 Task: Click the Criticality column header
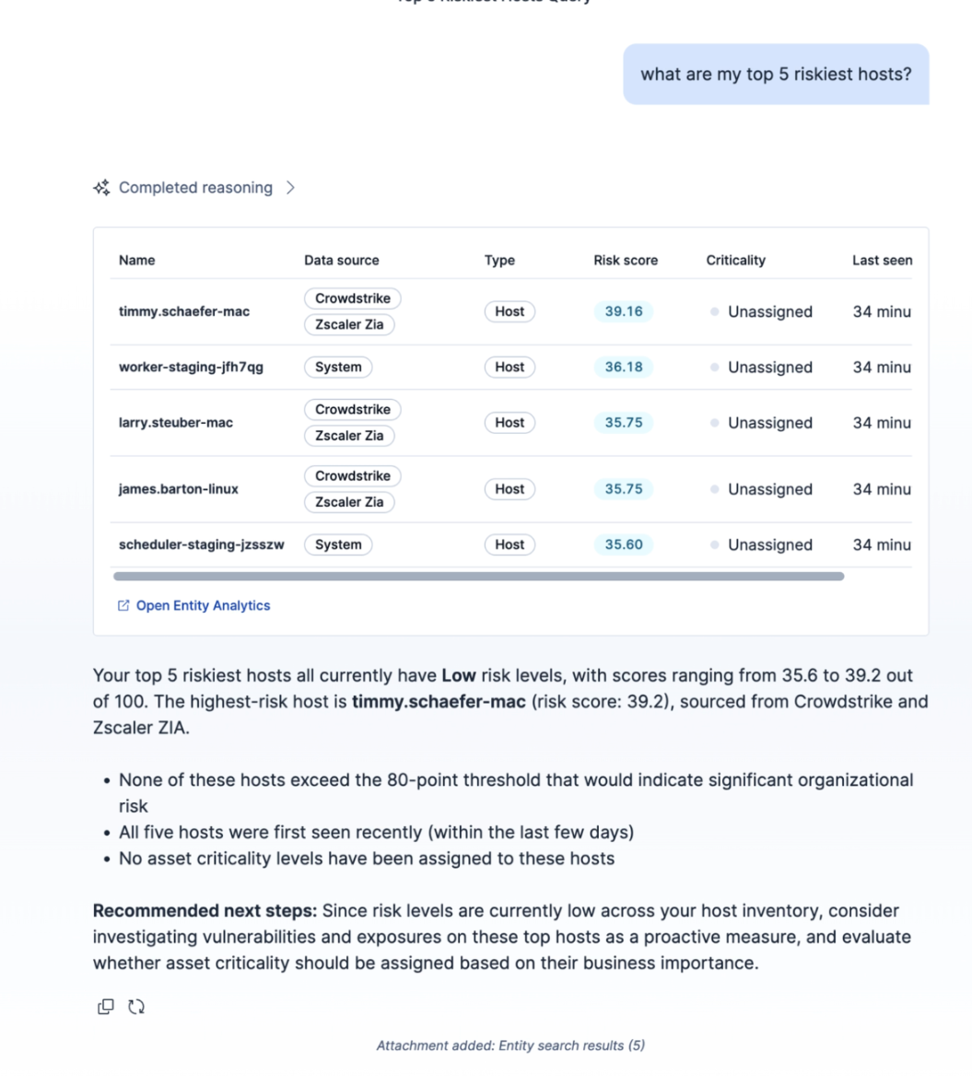point(736,260)
